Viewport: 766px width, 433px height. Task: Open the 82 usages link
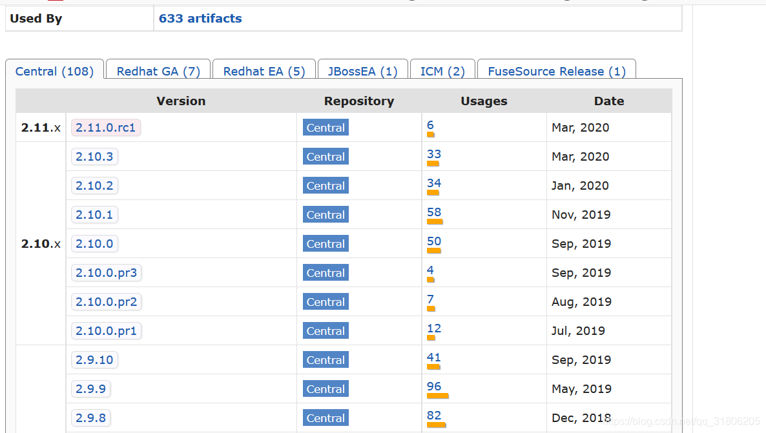pyautogui.click(x=434, y=416)
